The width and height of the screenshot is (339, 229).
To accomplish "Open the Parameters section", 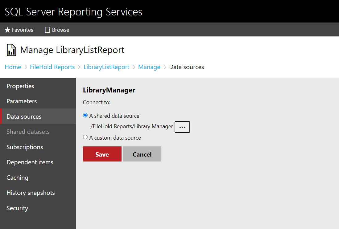I will [x=21, y=101].
